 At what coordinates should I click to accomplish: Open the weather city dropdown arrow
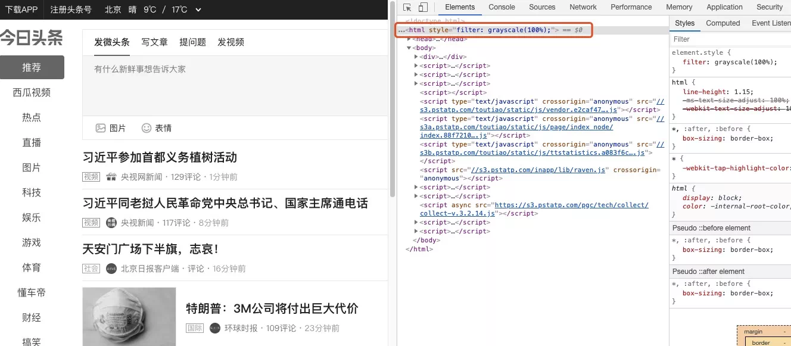[x=198, y=10]
